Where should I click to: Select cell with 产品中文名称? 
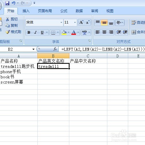88,61
